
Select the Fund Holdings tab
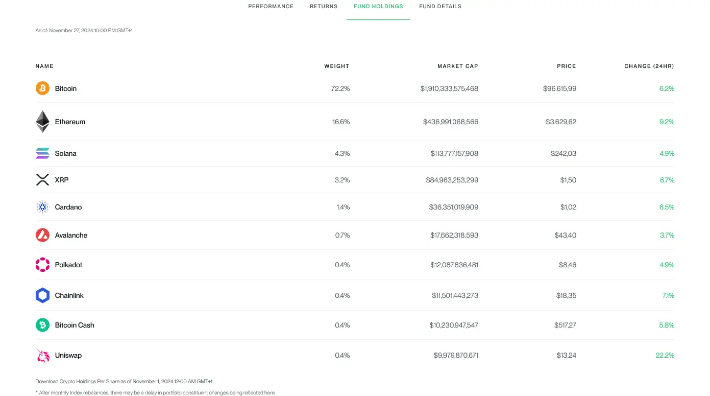378,7
